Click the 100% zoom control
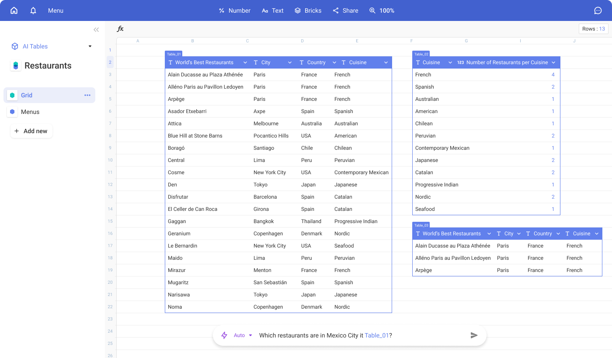This screenshot has height=358, width=612. click(x=382, y=10)
